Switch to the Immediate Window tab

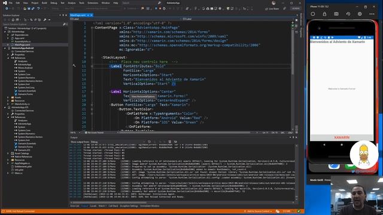[150, 206]
